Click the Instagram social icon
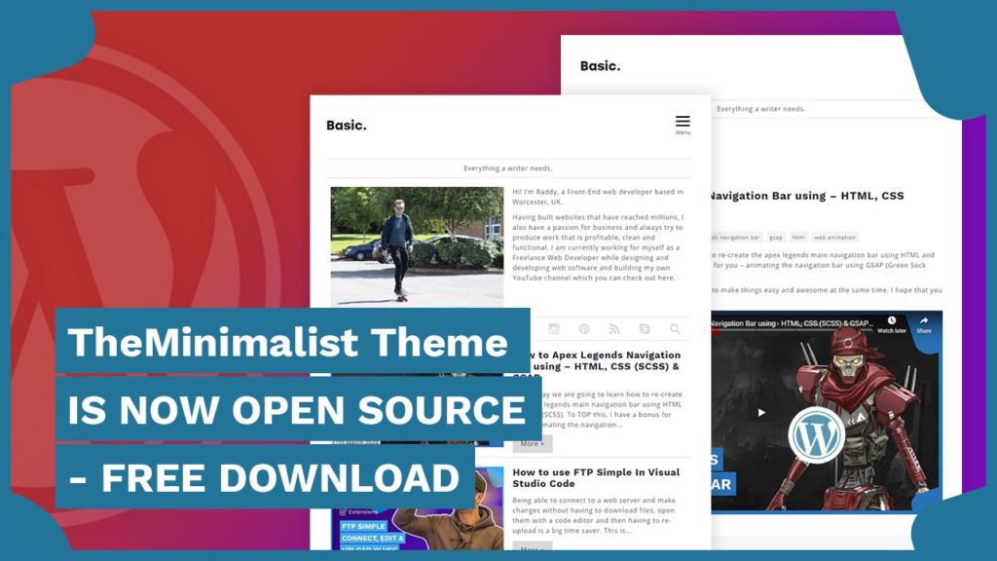The height and width of the screenshot is (561, 997). tap(554, 329)
